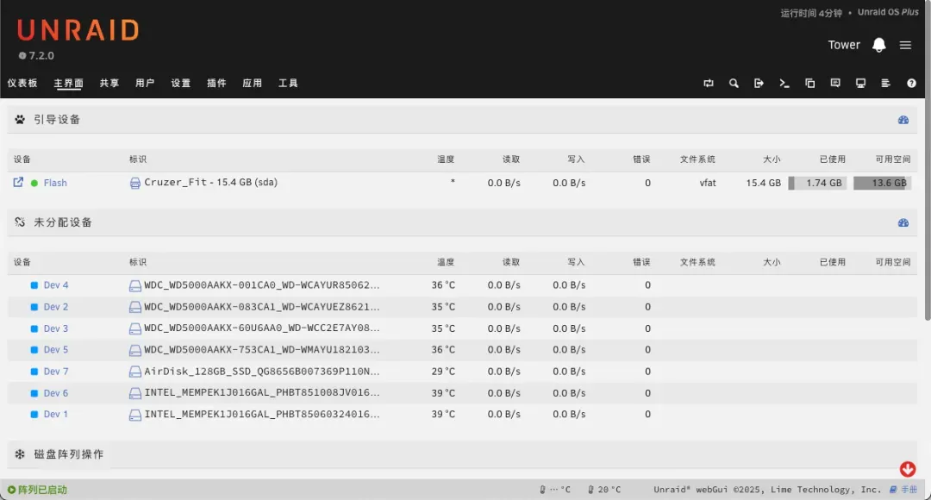Open the feedback speech bubble icon
931x500 pixels.
coord(835,84)
